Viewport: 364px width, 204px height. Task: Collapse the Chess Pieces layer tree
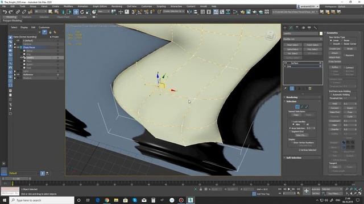click(15, 47)
